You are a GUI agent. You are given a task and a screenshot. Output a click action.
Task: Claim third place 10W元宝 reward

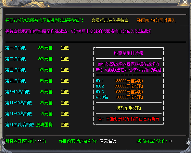pyautogui.click(x=65, y=70)
